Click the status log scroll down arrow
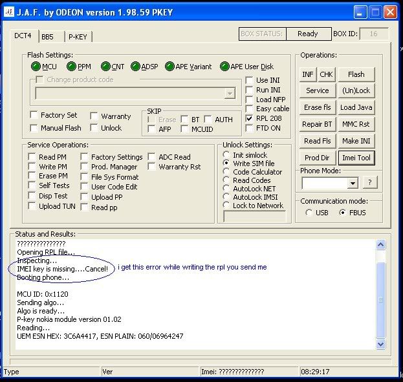The width and height of the screenshot is (403, 382). [380, 344]
